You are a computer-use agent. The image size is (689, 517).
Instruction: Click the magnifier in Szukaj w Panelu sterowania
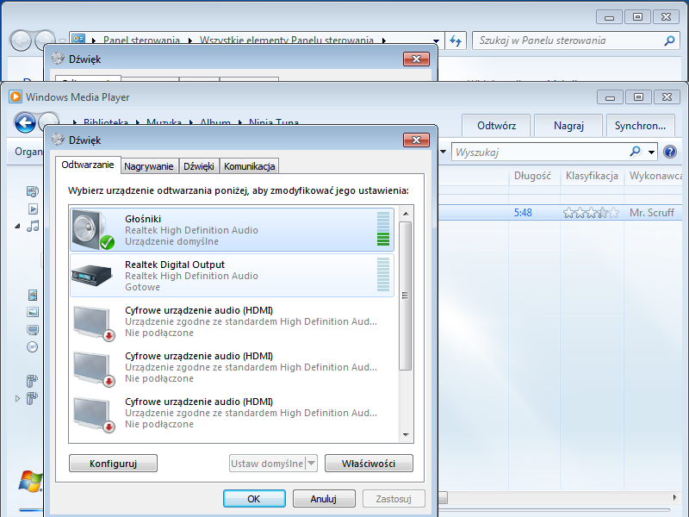coord(669,40)
